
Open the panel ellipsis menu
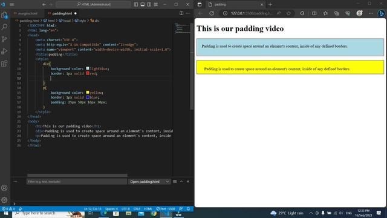[x=15, y=182]
